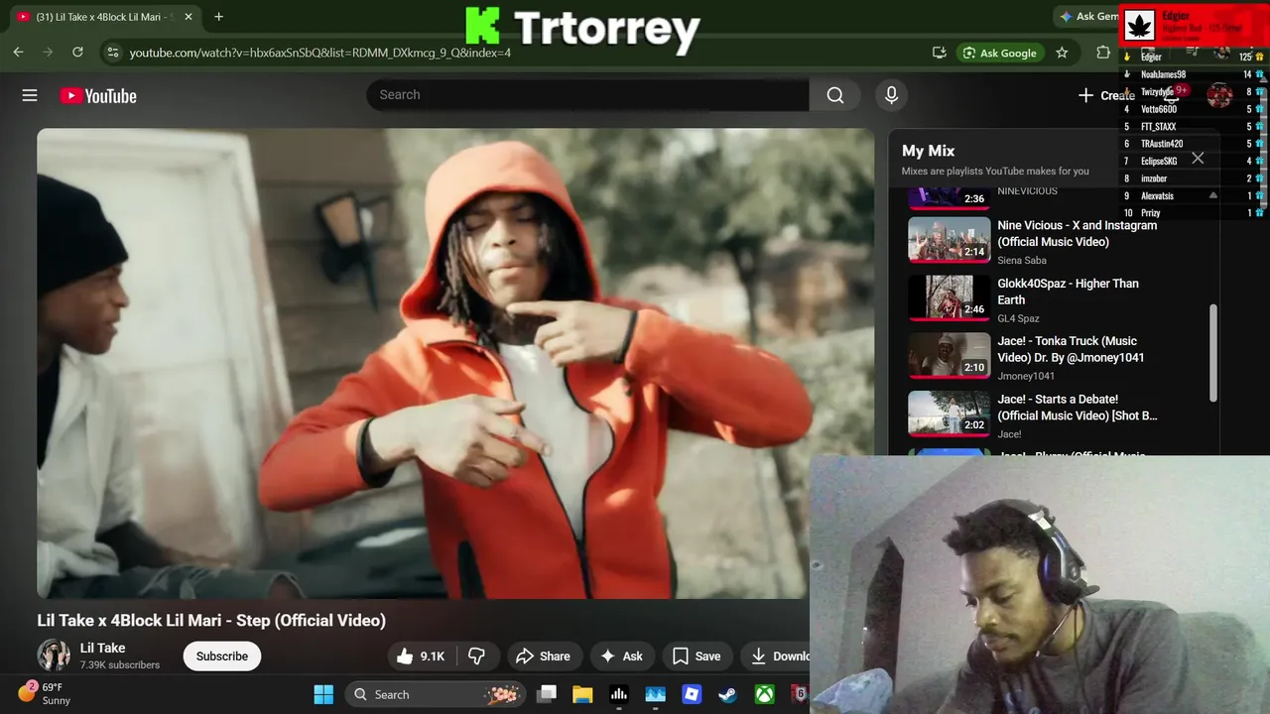This screenshot has width=1270, height=714.
Task: Open the YouTube hamburger guide menu
Action: (x=30, y=95)
